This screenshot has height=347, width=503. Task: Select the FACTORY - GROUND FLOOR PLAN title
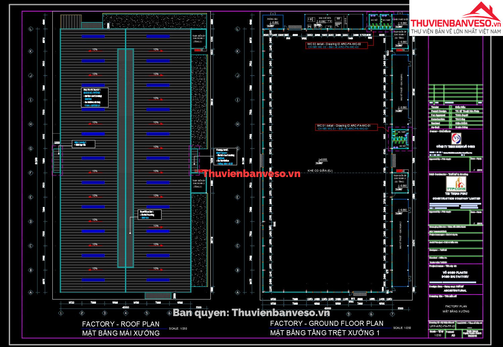(326, 323)
